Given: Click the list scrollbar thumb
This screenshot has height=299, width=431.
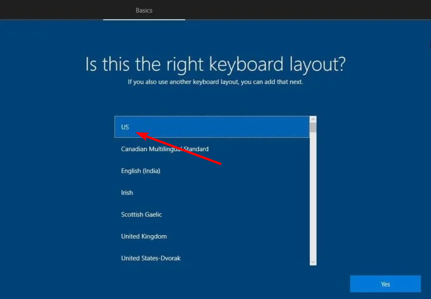Looking at the screenshot, I should tap(313, 128).
